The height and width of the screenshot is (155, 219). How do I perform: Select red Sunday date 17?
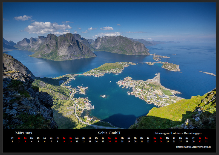pyautogui.click(x=116, y=141)
